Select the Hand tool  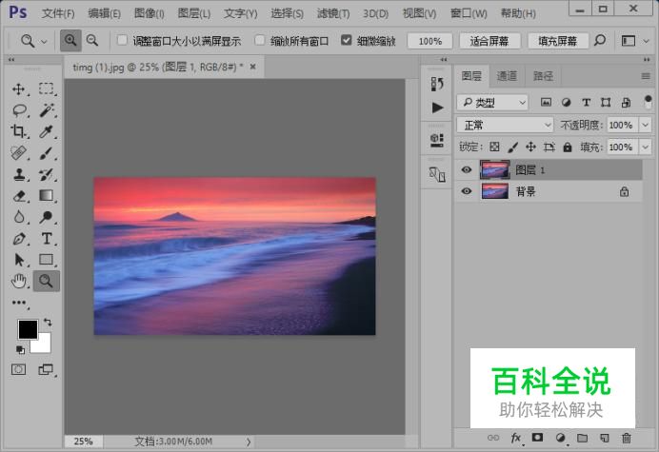pyautogui.click(x=18, y=281)
